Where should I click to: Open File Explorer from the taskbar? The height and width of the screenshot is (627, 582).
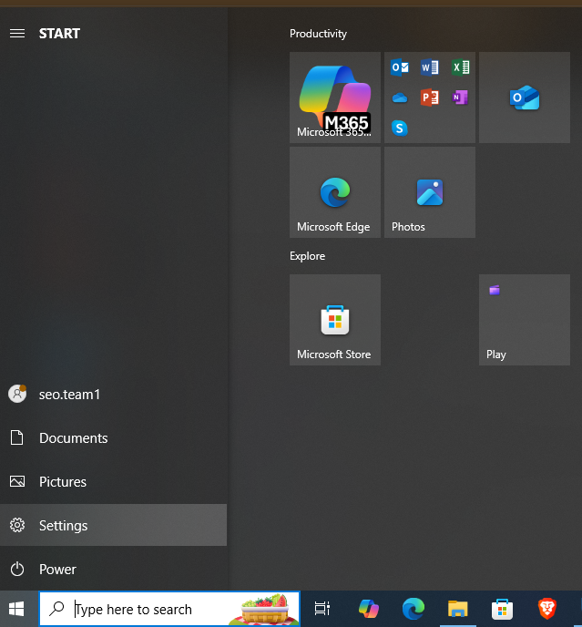(458, 609)
